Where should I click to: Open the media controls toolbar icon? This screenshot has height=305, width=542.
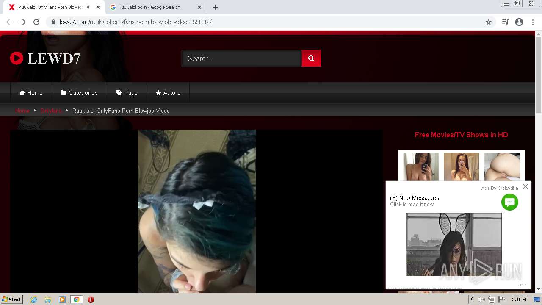coord(505,22)
